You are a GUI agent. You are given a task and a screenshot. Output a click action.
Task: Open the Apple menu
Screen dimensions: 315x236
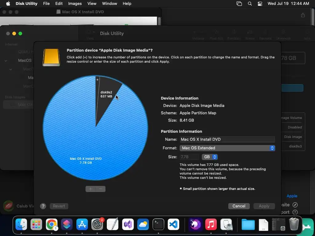[x=8, y=4]
